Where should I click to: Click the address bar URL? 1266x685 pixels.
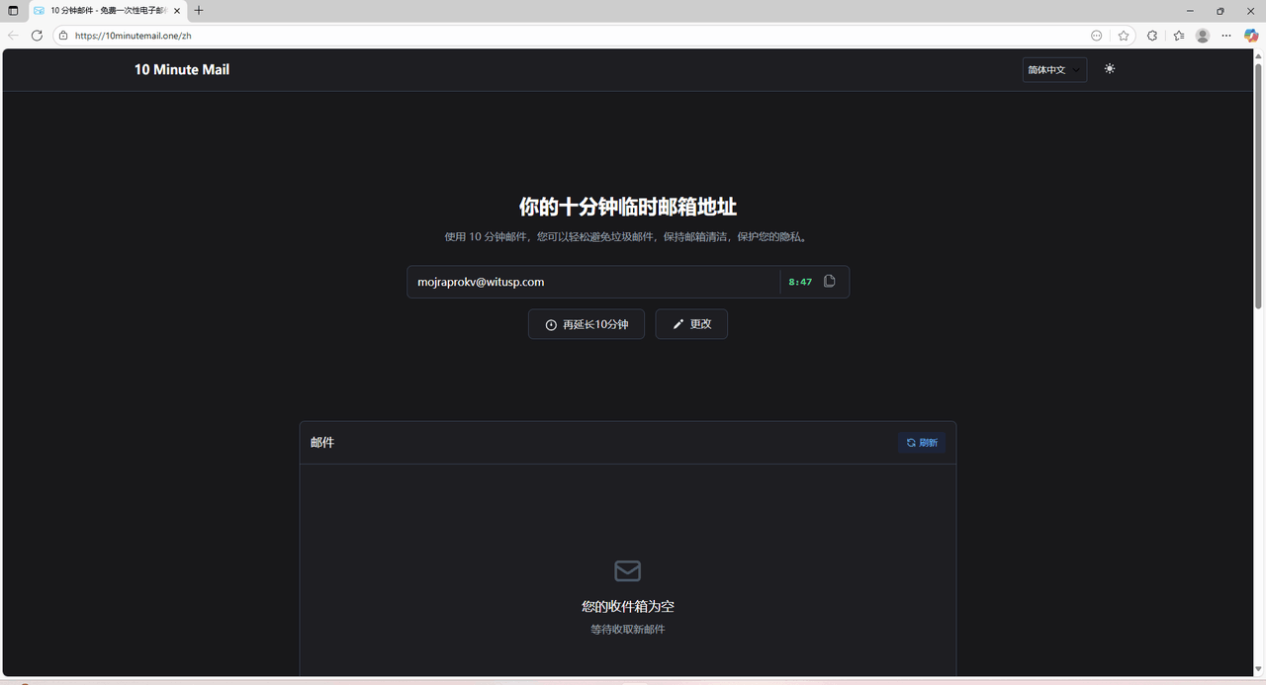[134, 35]
